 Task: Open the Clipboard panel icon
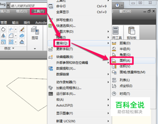tap(131, 31)
